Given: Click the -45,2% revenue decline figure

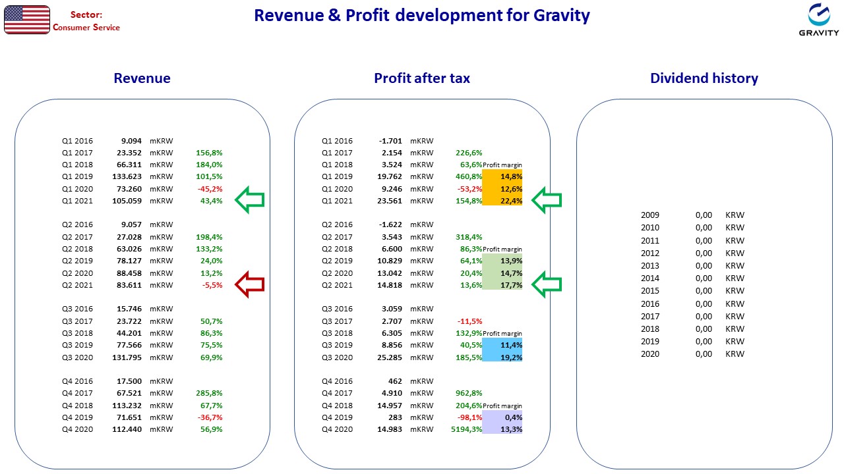Looking at the screenshot, I should (x=210, y=189).
